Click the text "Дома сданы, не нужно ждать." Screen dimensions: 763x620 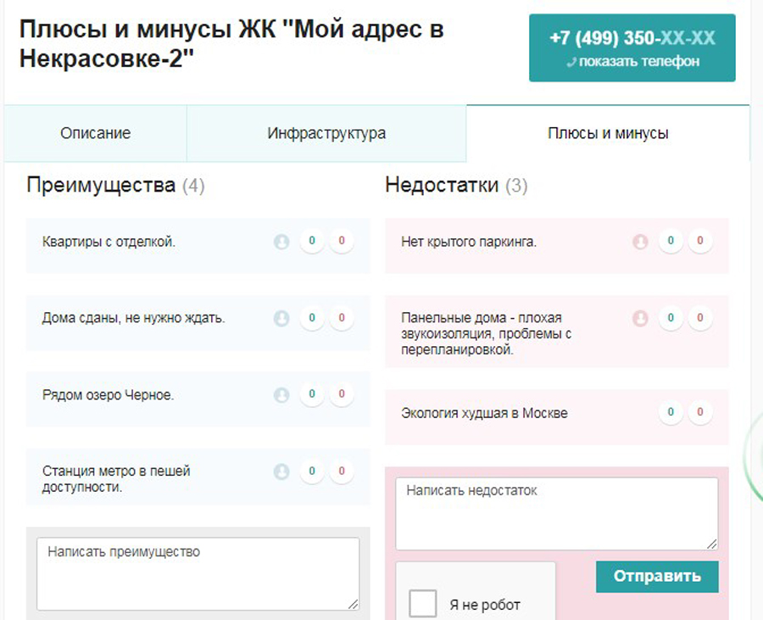click(133, 318)
